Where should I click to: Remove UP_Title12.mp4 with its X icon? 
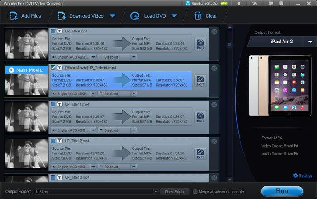[214, 141]
